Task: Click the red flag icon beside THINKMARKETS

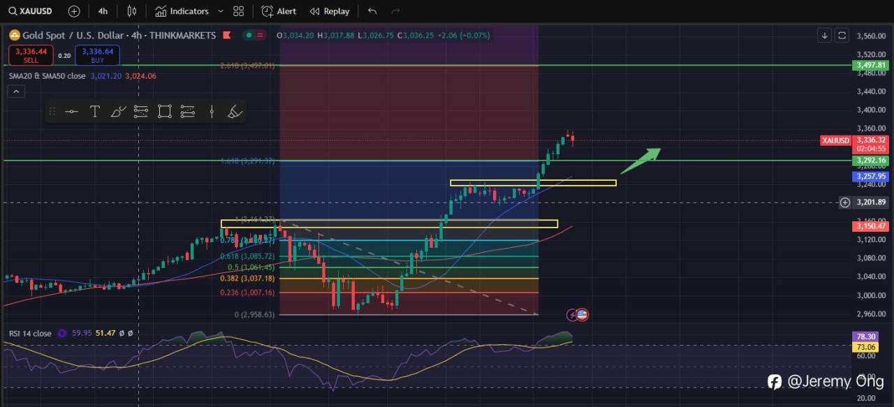Action: tap(226, 35)
